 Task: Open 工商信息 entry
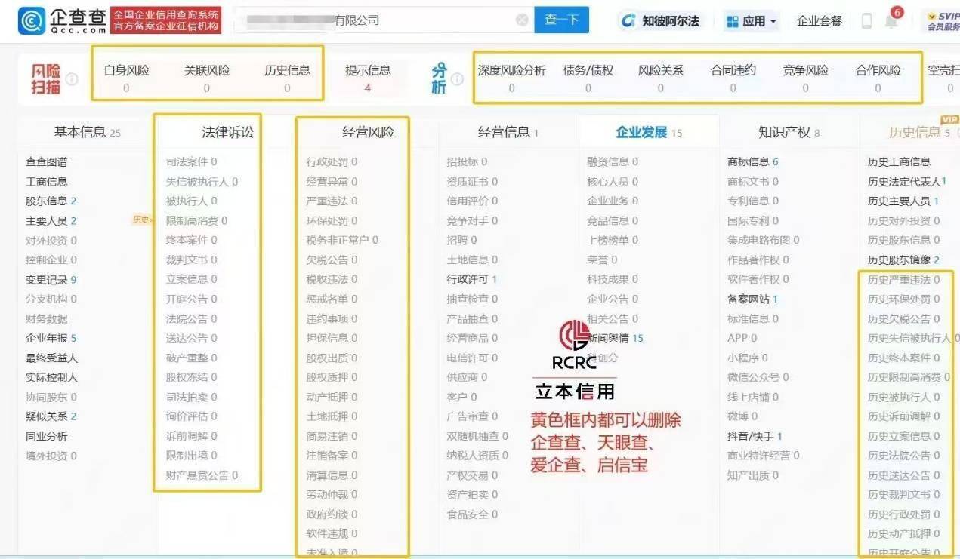pyautogui.click(x=46, y=181)
